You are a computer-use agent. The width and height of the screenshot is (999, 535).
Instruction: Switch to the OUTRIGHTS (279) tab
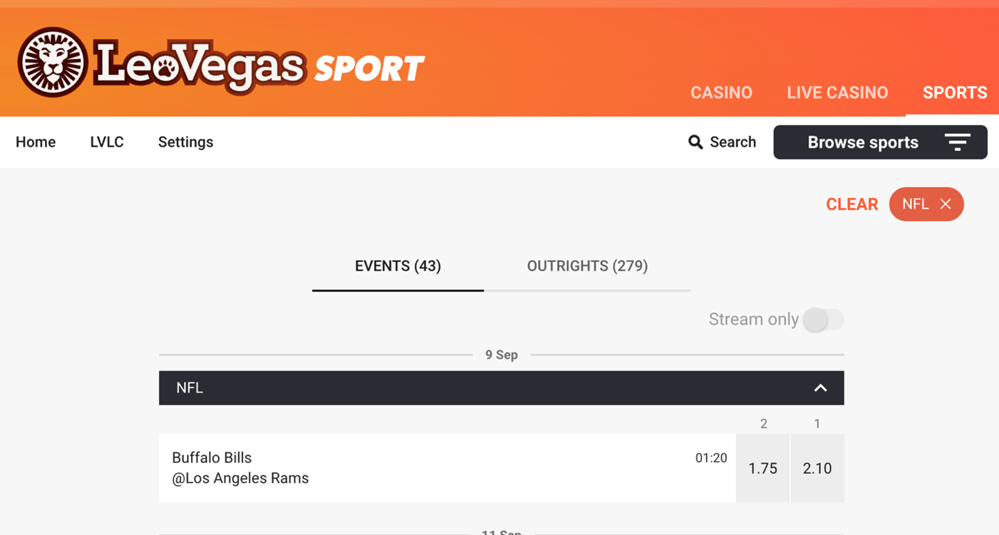click(587, 266)
